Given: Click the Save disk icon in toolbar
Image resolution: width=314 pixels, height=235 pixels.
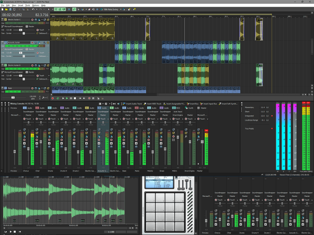Looking at the screenshot, I should pyautogui.click(x=10, y=9).
